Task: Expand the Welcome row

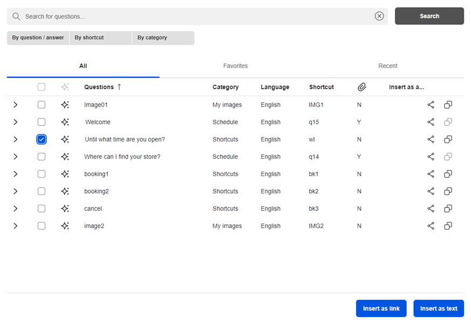Action: pyautogui.click(x=15, y=122)
